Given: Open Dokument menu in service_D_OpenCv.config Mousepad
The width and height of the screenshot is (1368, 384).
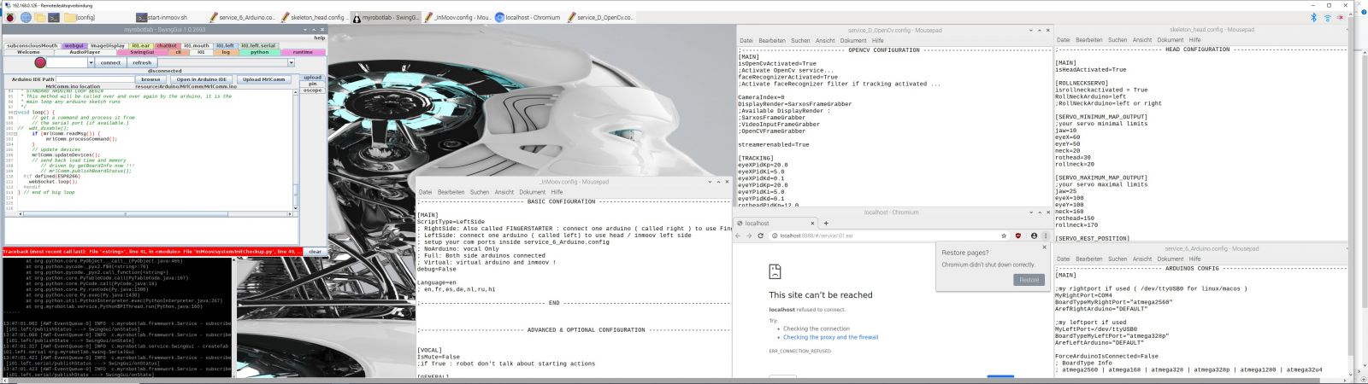Looking at the screenshot, I should [x=853, y=40].
